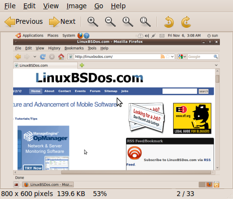
Task: Click Firefox back arrow
Action: click(x=18, y=56)
